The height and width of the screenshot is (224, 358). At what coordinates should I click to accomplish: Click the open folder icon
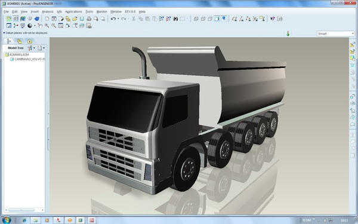click(x=75, y=19)
